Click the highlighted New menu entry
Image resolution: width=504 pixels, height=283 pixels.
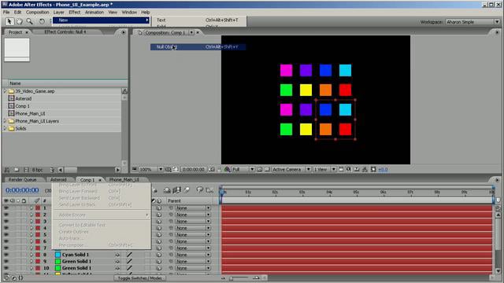coord(101,20)
